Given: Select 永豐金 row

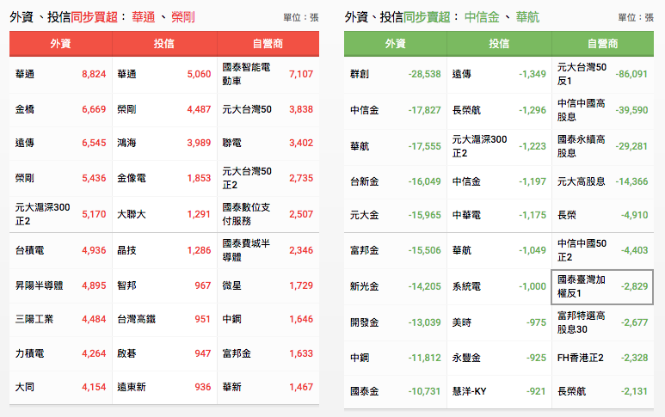Looking at the screenshot, I should (499, 358).
